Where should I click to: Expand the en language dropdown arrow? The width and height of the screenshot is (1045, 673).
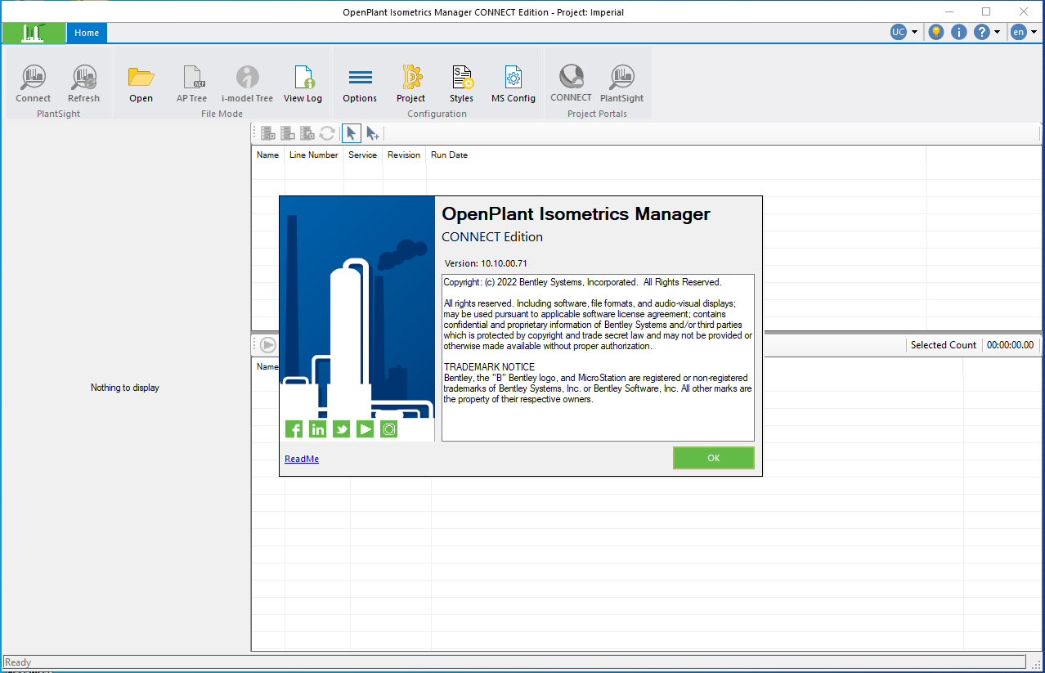1034,33
